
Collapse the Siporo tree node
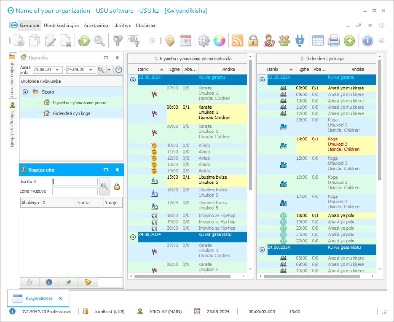click(x=25, y=92)
